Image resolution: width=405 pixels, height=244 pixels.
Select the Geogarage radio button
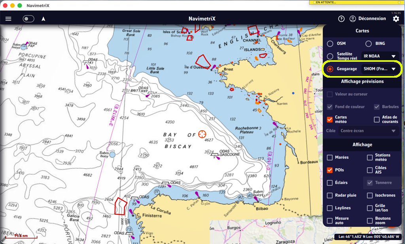(330, 69)
